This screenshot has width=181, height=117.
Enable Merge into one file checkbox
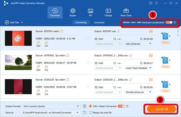91,112
